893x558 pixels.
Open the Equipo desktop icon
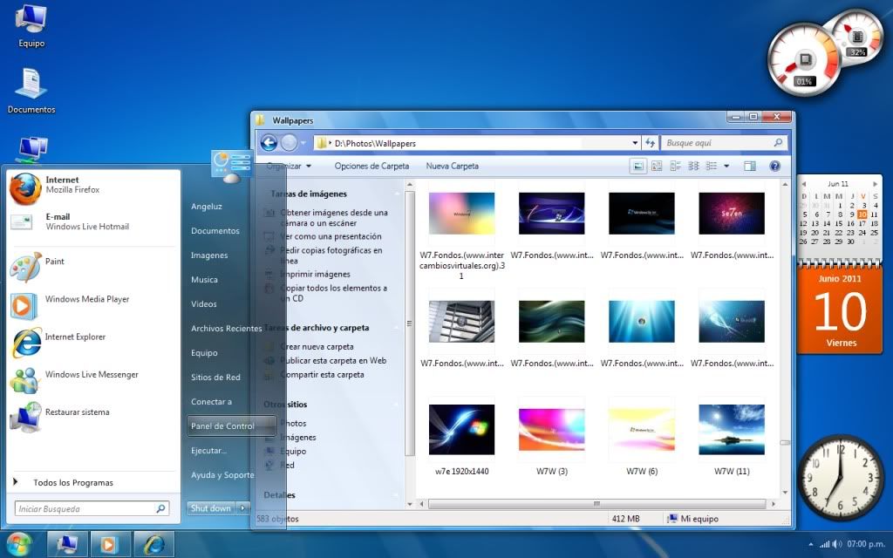[x=31, y=25]
